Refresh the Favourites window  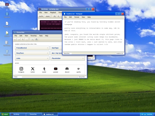[x=23, y=40]
